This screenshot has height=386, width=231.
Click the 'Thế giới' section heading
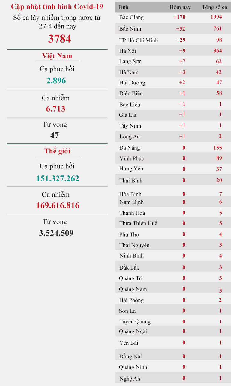click(57, 151)
